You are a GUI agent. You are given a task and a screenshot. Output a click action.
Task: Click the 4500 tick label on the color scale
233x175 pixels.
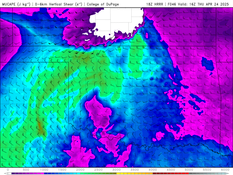pyautogui.click(x=171, y=170)
